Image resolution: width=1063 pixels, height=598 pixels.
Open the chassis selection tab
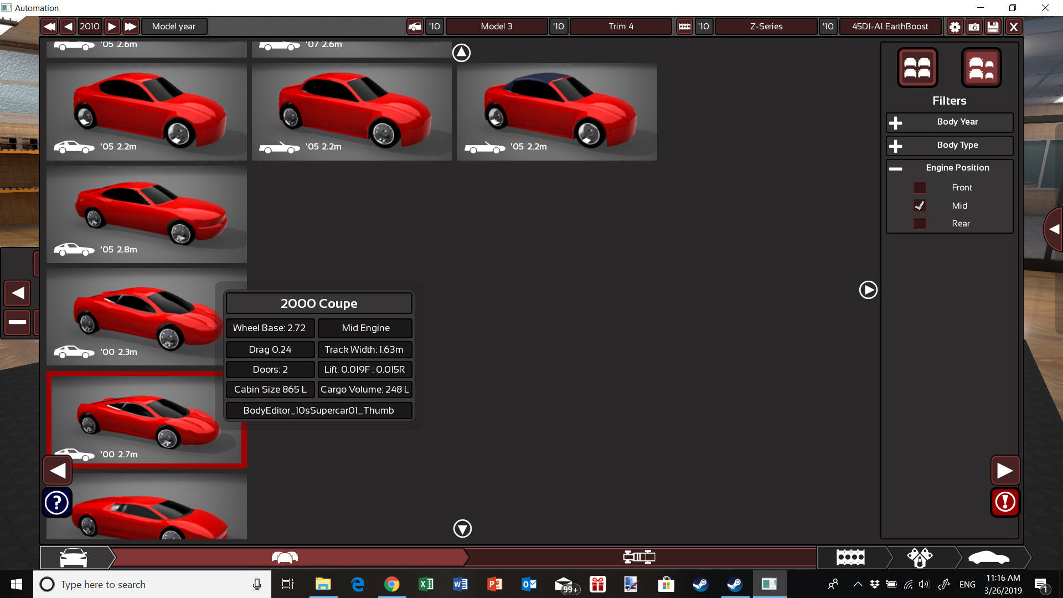[639, 557]
